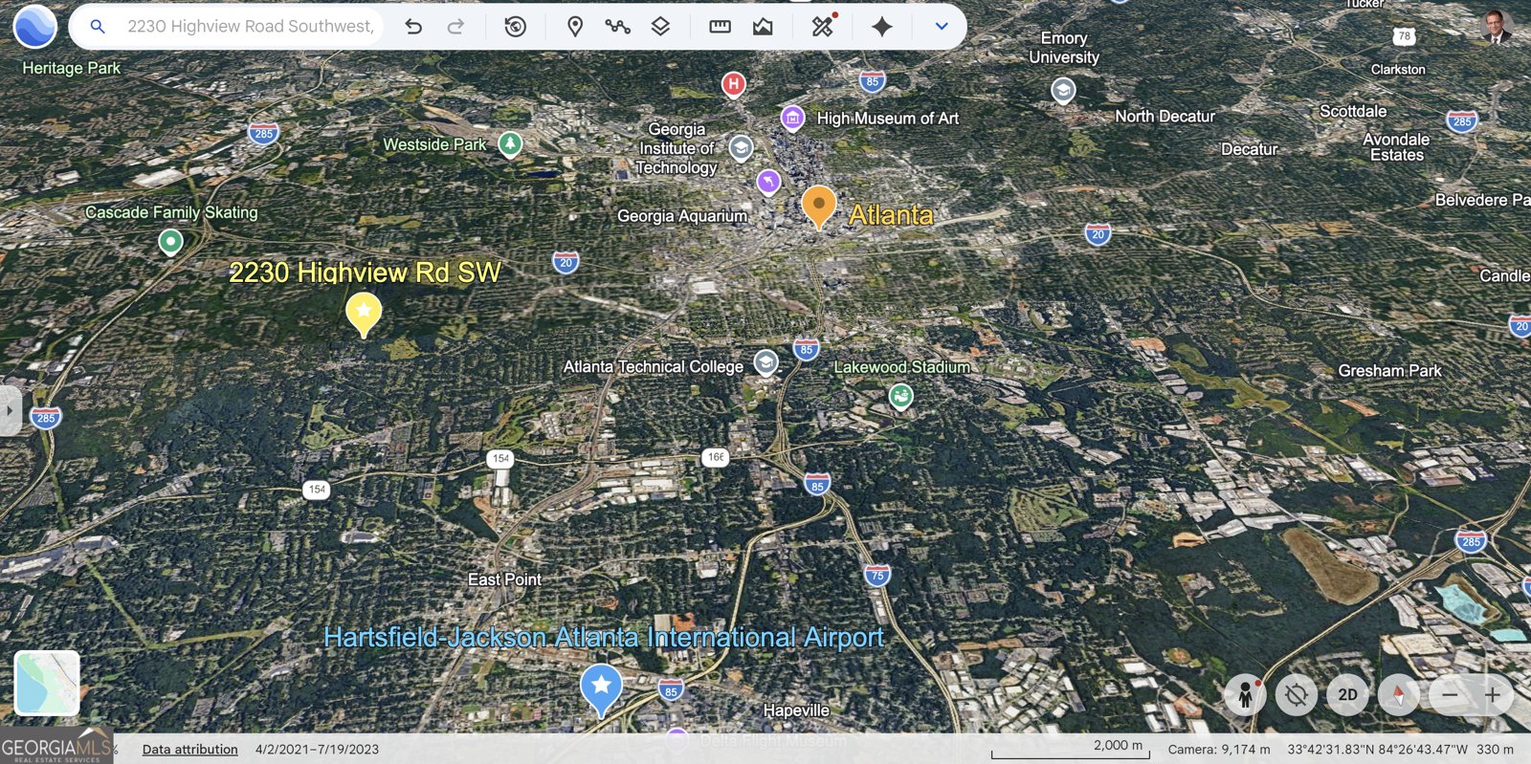Toggle the location tracking target button
The image size is (1531, 764).
point(1296,695)
